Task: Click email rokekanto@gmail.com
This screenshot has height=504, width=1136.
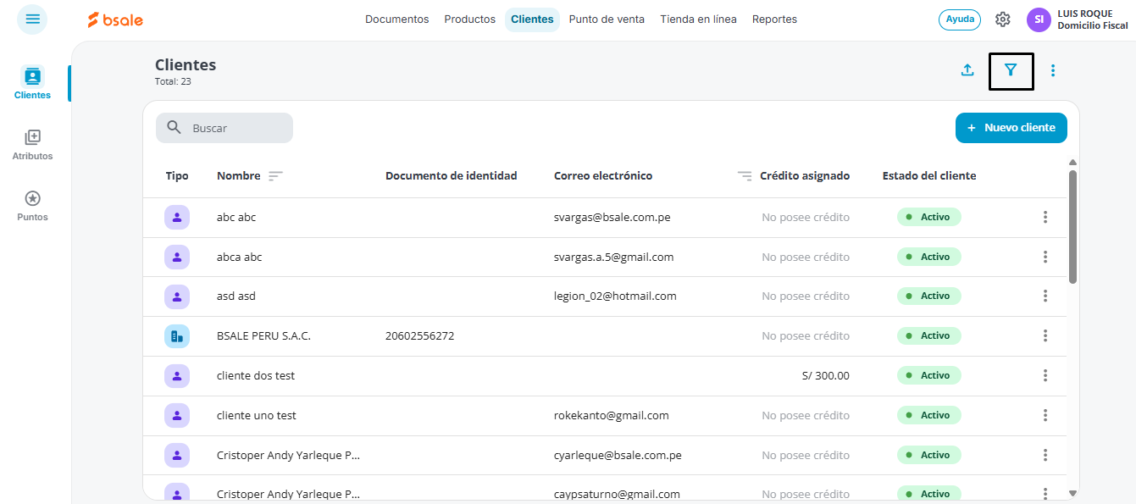Action: (612, 415)
